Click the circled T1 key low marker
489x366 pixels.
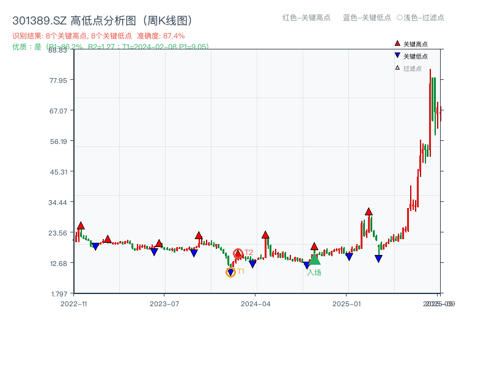(x=232, y=271)
